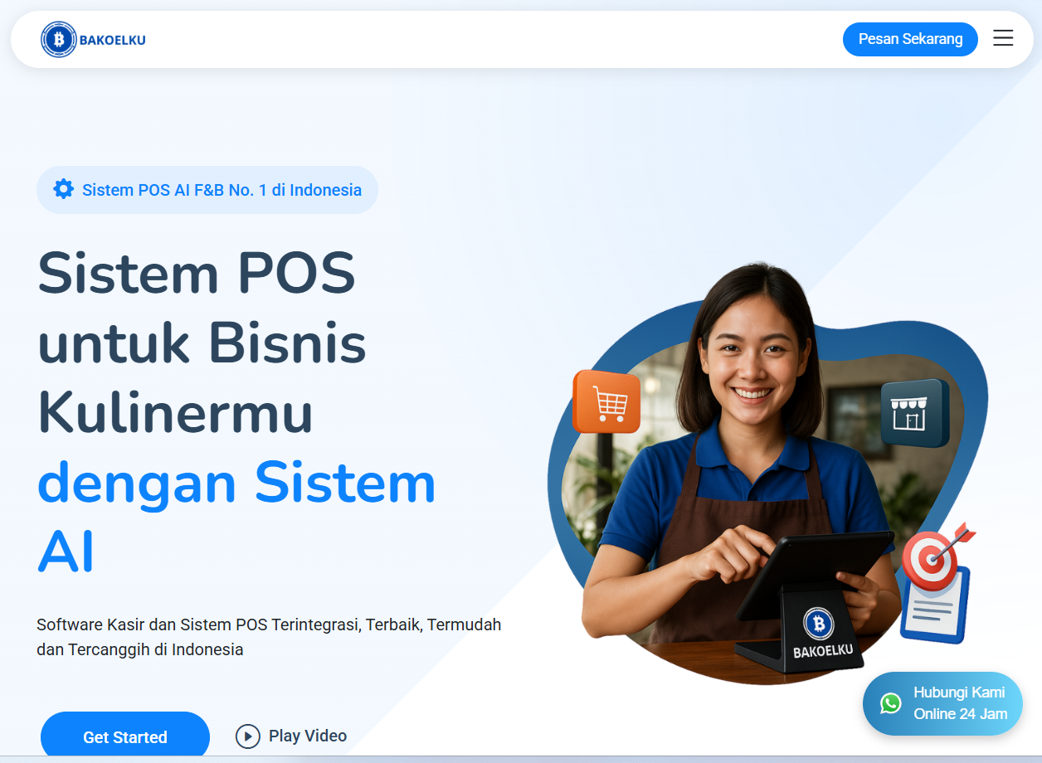This screenshot has width=1042, height=763.
Task: Click the 'Sistem POS untuk Bisnis Kulinermu' heading
Action: coord(202,343)
